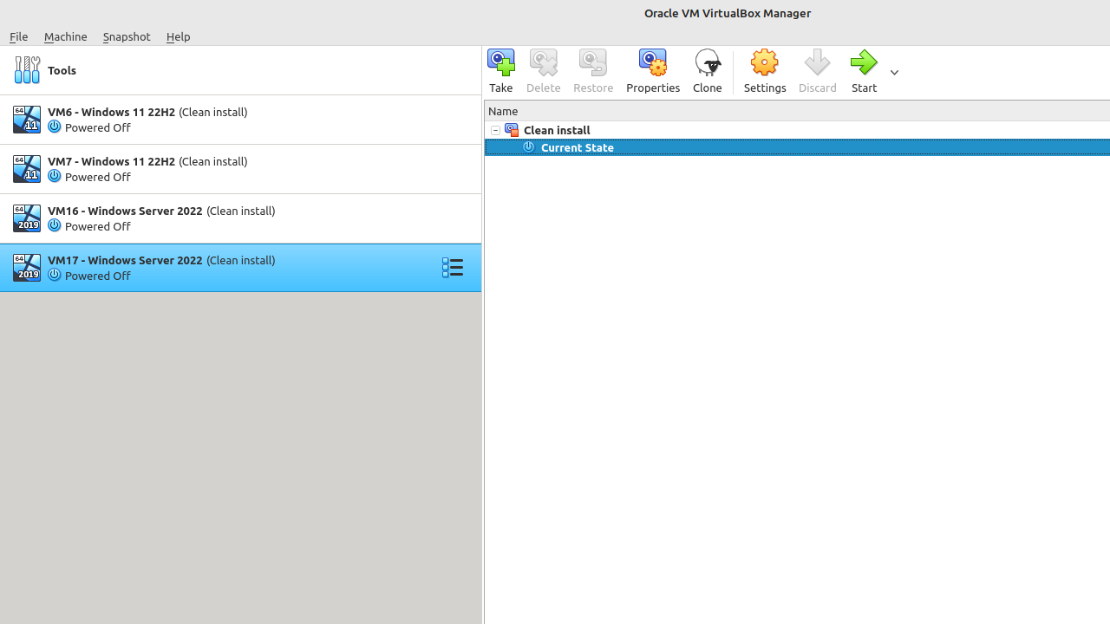Select the Current State row
Screen dimensions: 1110x624
[797, 147]
